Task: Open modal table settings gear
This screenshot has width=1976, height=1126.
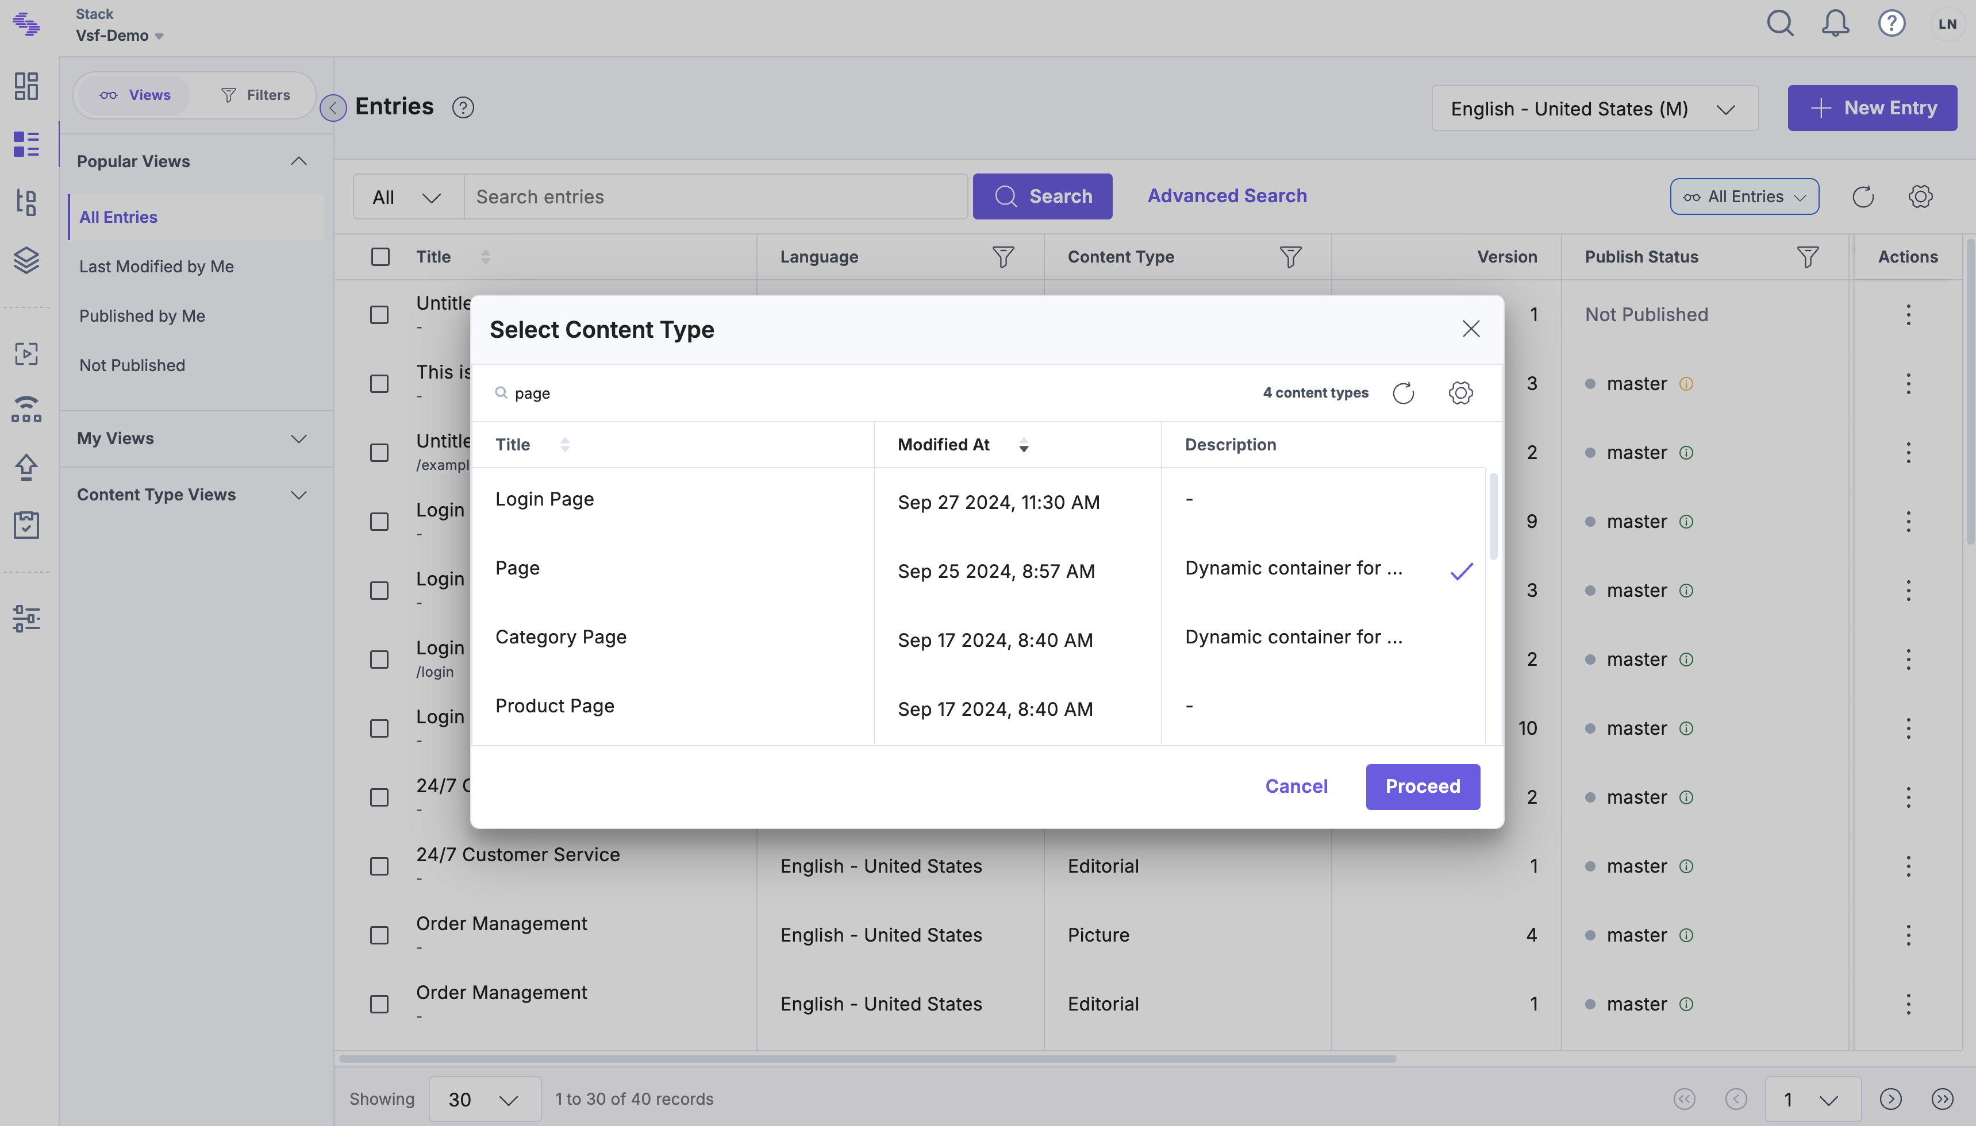Action: coord(1460,393)
